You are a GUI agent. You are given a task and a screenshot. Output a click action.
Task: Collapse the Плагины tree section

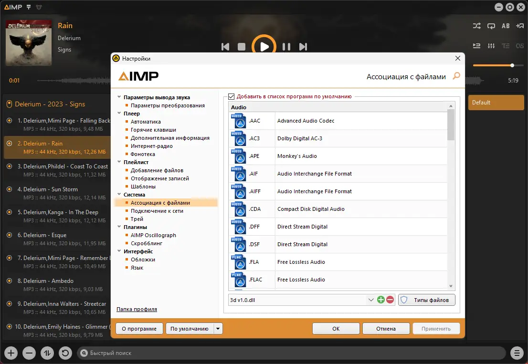[119, 227]
